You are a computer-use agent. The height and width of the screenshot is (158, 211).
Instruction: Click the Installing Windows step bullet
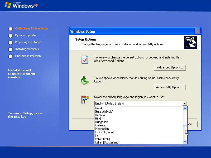click(11, 49)
